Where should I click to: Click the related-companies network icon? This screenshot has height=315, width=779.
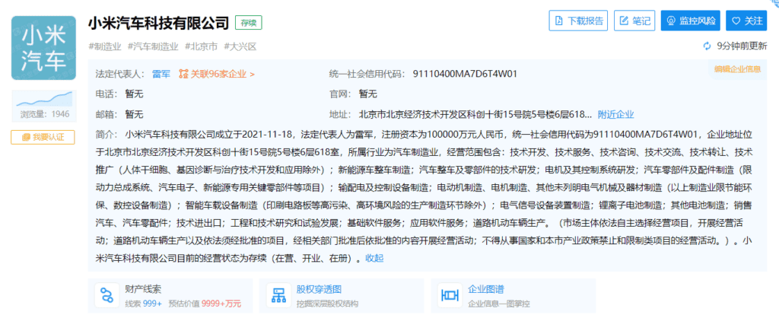pos(184,74)
